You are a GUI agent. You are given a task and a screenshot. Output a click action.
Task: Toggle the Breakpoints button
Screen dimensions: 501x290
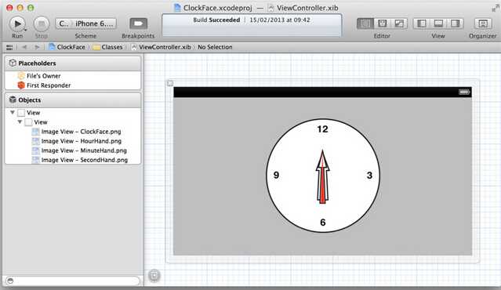point(138,24)
